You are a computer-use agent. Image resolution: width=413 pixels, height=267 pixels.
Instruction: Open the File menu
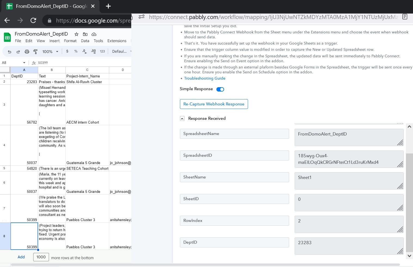click(x=18, y=41)
